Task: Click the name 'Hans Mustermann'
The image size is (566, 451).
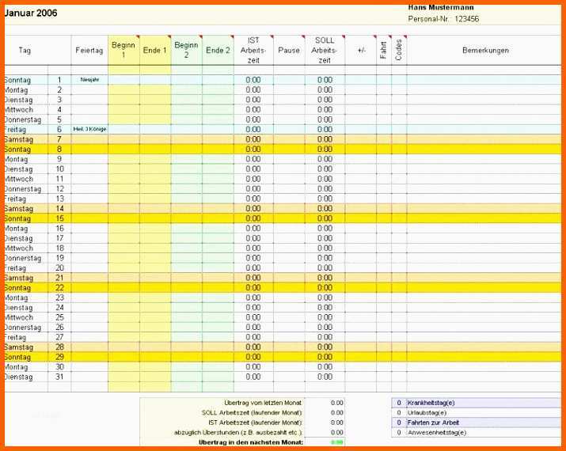Action: 441,7
